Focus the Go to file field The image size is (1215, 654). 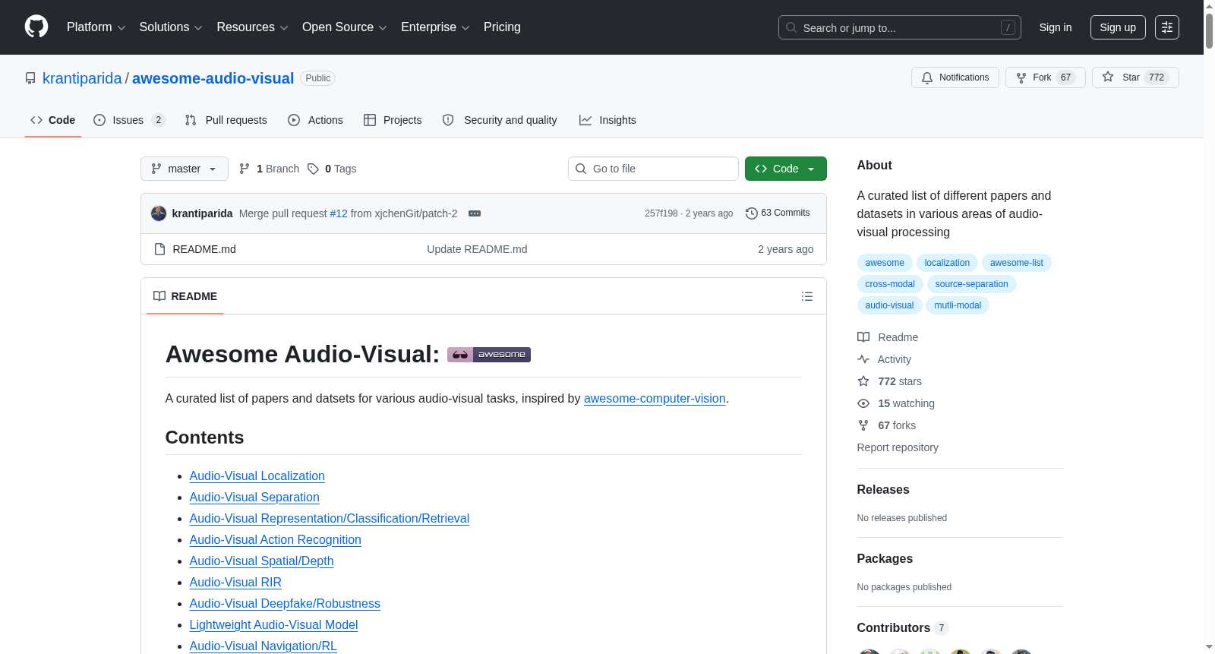653,169
